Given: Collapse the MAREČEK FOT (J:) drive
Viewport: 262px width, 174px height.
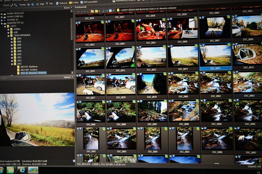Looking at the screenshot, I should (x=2, y=24).
